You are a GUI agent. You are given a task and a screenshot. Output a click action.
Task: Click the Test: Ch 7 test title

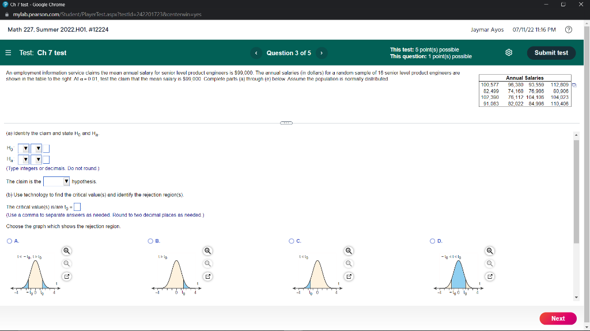43,53
